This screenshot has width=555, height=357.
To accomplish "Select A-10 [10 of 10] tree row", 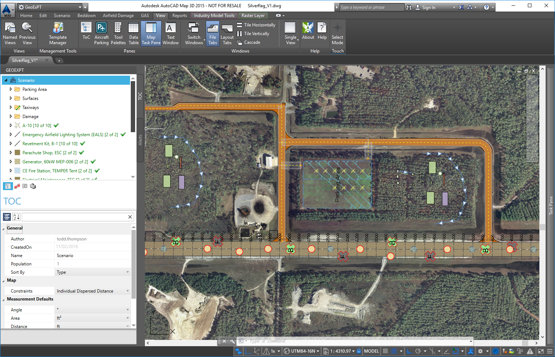I will (37, 125).
